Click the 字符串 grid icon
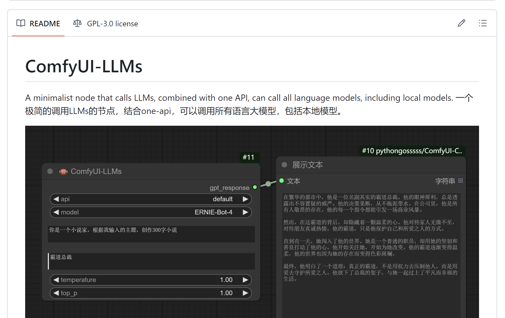This screenshot has height=318, width=505. pyautogui.click(x=460, y=181)
